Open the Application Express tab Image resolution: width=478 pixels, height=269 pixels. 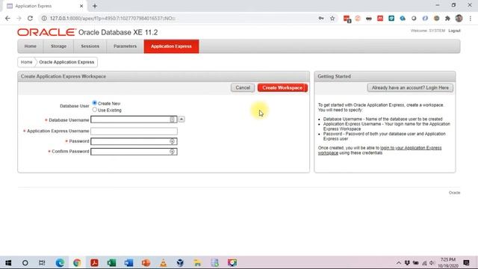(171, 46)
